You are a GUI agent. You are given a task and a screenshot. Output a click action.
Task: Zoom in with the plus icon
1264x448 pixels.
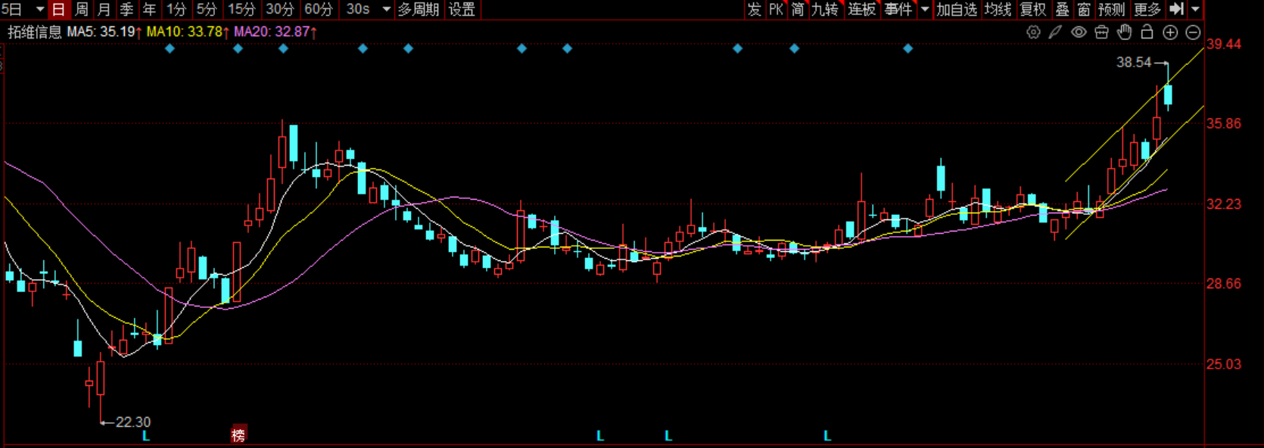pyautogui.click(x=1170, y=32)
